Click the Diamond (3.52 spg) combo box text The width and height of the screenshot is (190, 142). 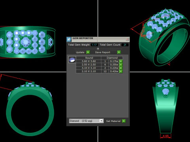coord(81,121)
